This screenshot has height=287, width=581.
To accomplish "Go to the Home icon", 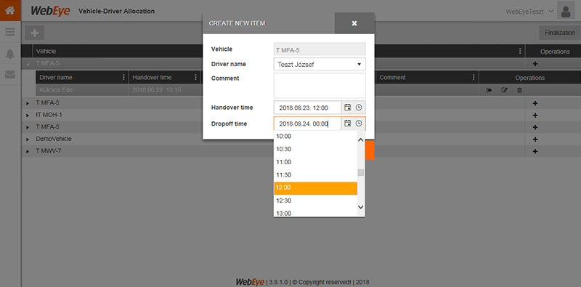I will point(10,10).
